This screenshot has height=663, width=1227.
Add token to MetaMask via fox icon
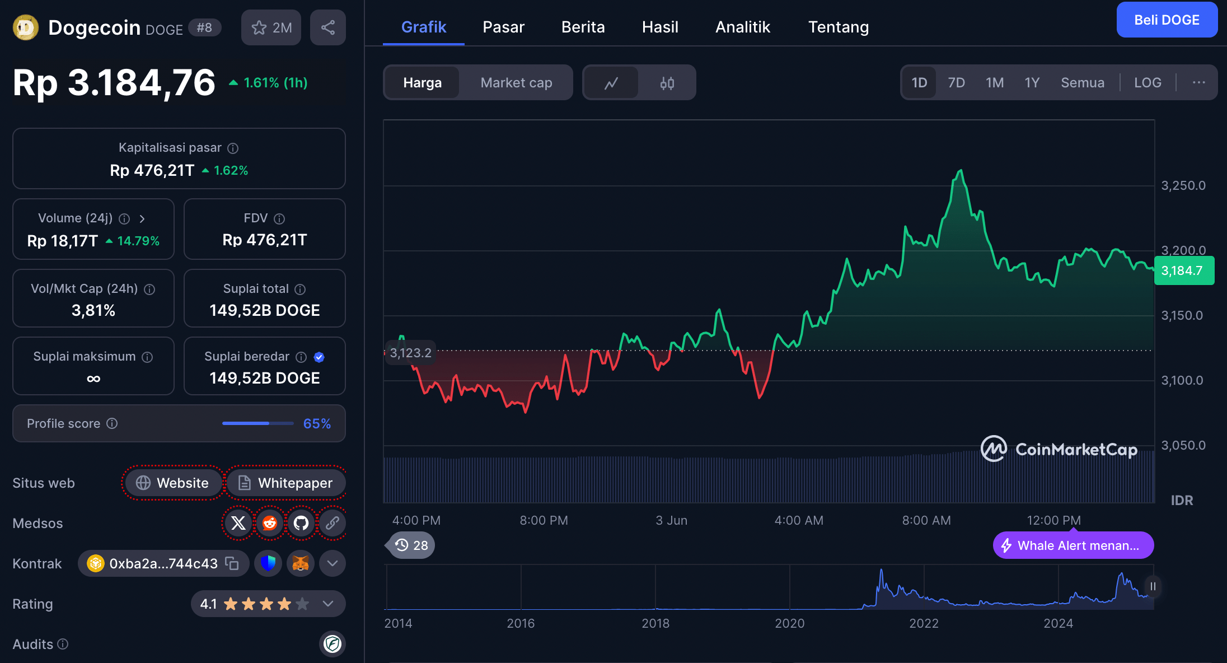tap(301, 563)
